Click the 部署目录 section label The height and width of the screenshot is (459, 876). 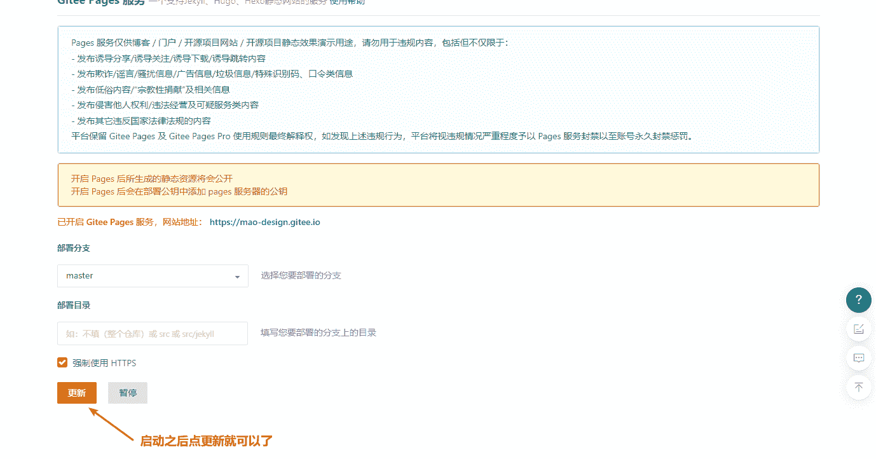74,305
